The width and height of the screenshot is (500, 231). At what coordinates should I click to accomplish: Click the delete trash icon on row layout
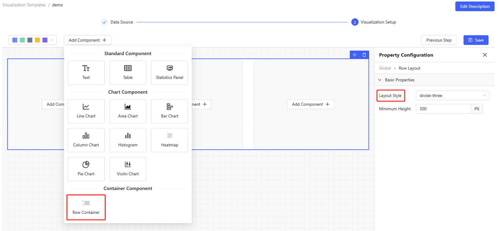point(364,55)
